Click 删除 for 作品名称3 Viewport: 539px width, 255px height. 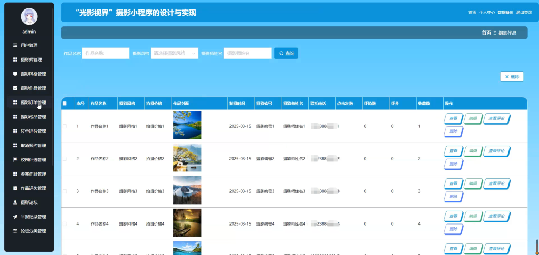453,197
